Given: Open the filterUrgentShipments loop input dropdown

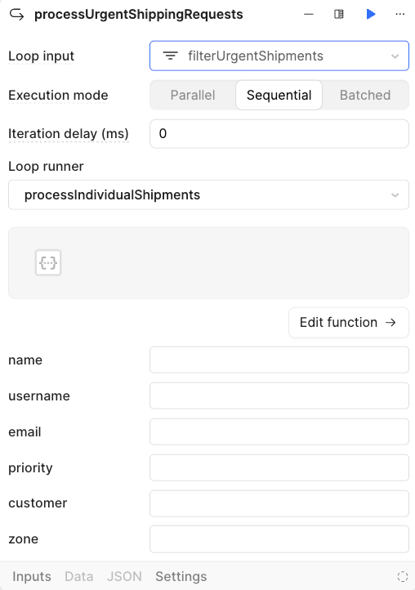Looking at the screenshot, I should click(x=279, y=56).
